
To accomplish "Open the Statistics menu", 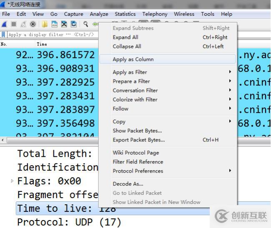I will pyautogui.click(x=125, y=14).
